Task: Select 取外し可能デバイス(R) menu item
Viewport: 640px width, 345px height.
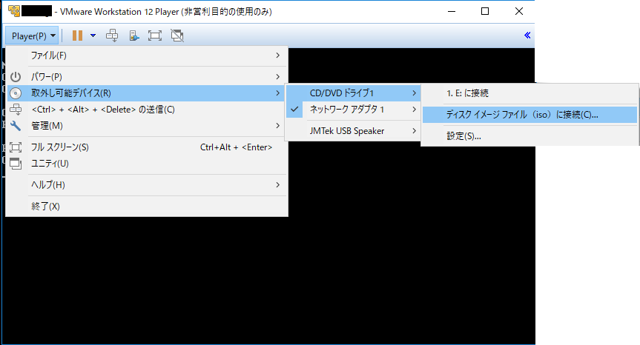Action: [147, 93]
